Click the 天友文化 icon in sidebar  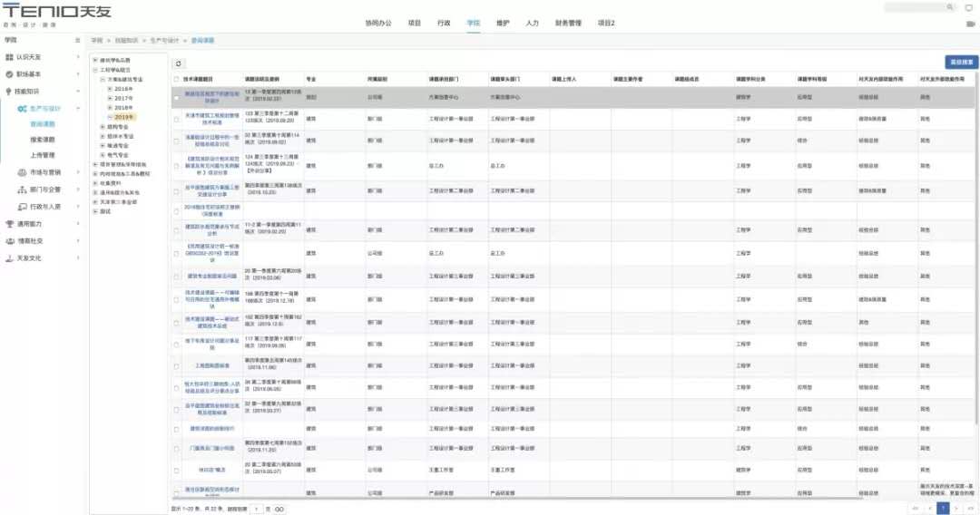point(9,258)
